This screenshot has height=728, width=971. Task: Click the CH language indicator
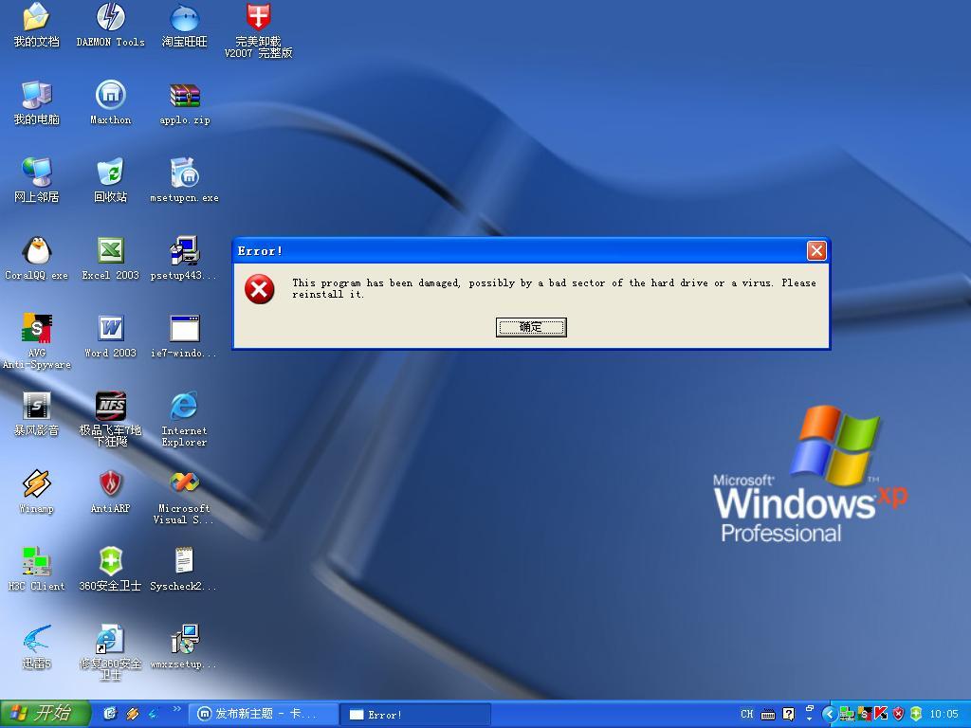pyautogui.click(x=747, y=714)
